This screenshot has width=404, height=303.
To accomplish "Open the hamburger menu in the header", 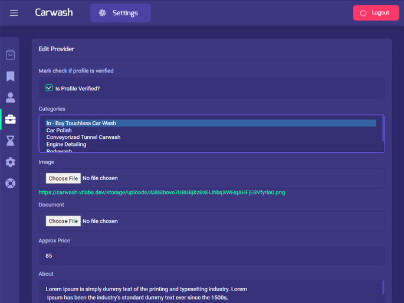I will click(x=14, y=13).
